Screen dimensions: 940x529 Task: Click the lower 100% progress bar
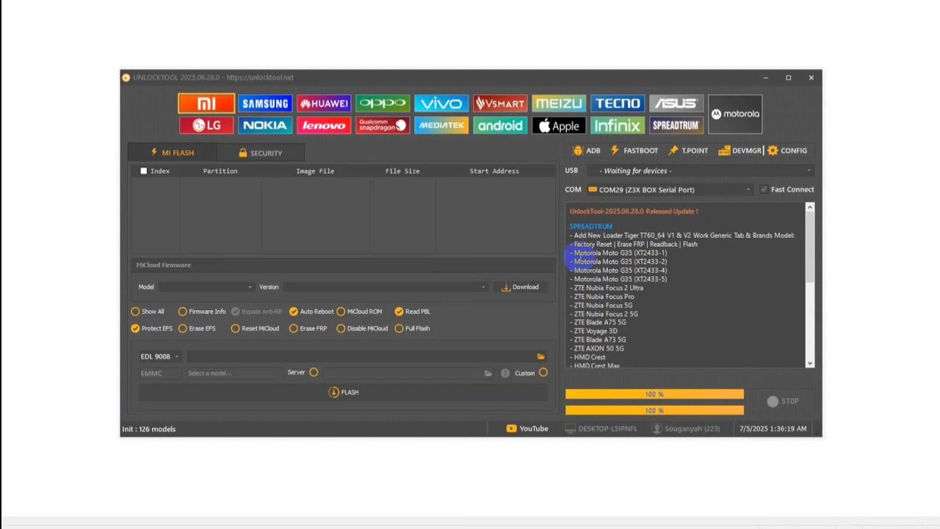tap(654, 411)
